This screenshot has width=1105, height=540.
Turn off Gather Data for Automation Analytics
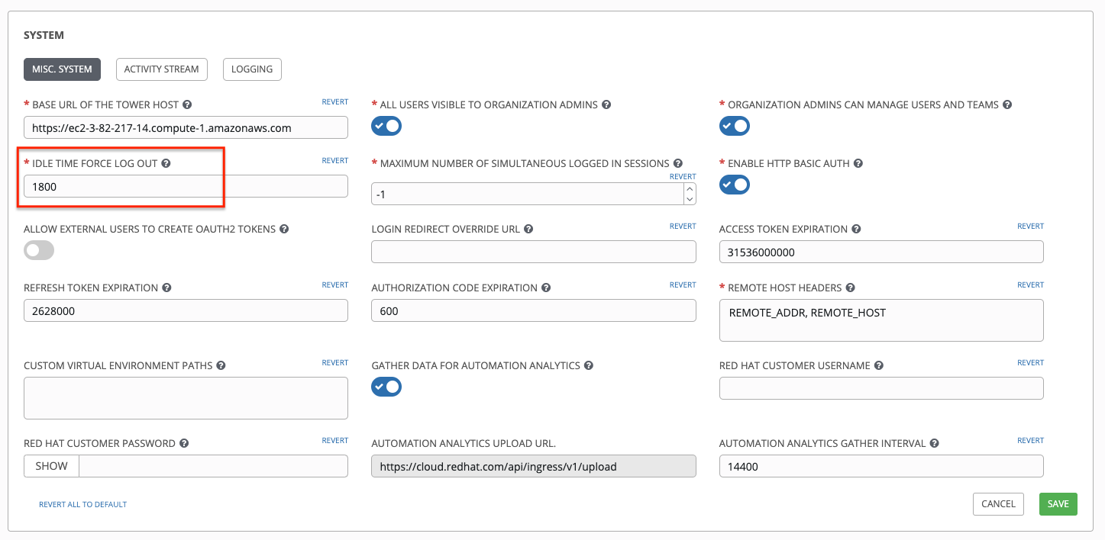(386, 387)
